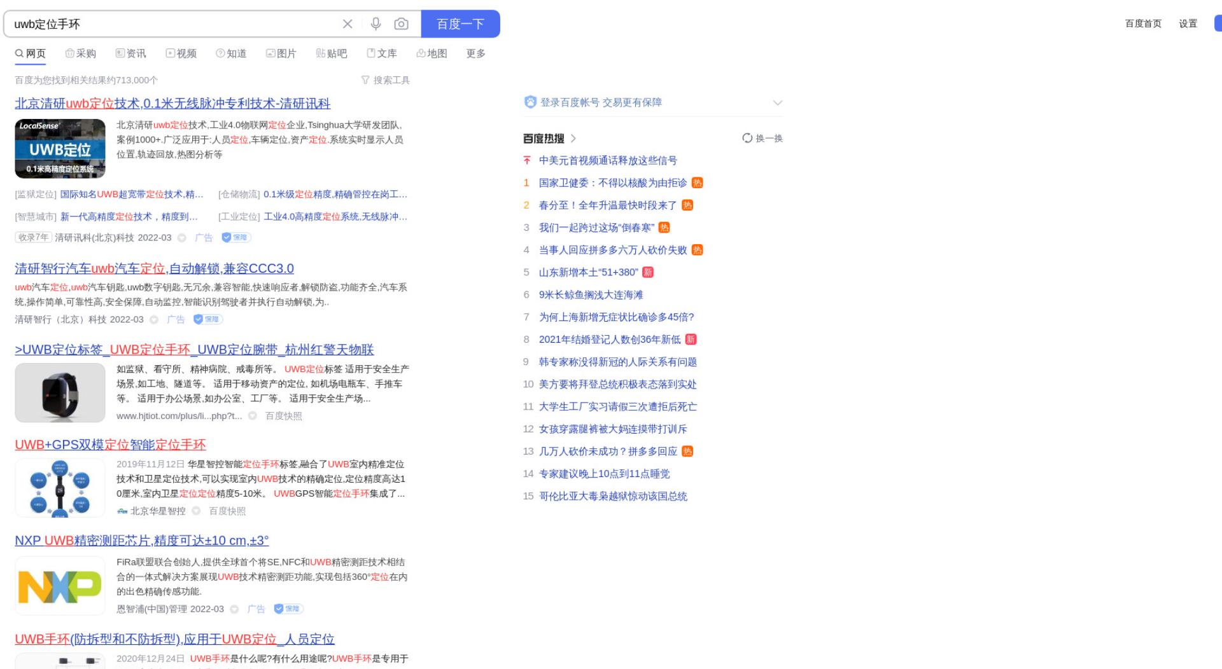Open hot topic 哥伦比亚大毒枭越狱惊动该国总统
1222x669 pixels.
point(613,496)
